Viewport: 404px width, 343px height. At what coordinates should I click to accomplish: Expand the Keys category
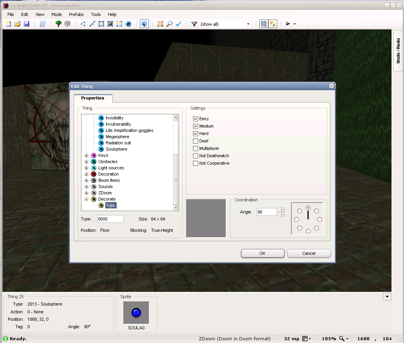(86, 156)
